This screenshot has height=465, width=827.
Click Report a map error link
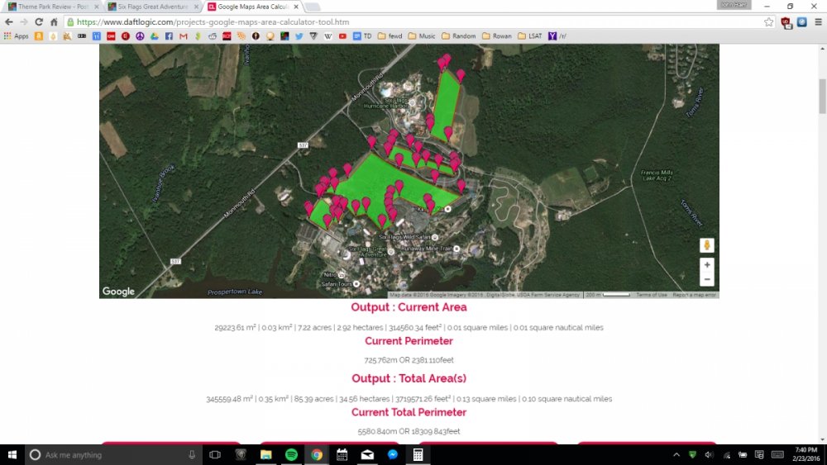(x=694, y=295)
